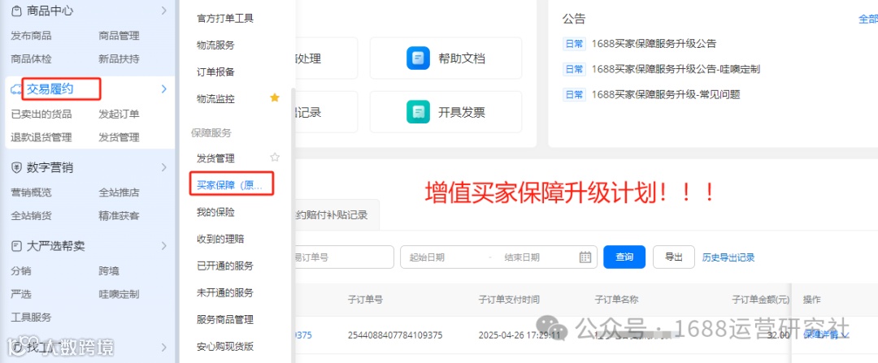This screenshot has height=363, width=878.
Task: Open 我的保险 in submenu
Action: (x=215, y=212)
